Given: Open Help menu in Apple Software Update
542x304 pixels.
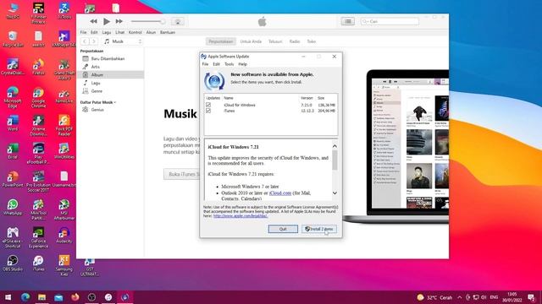Looking at the screenshot, I should 243,64.
